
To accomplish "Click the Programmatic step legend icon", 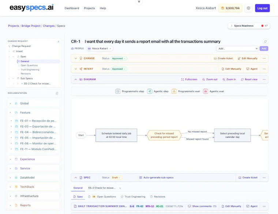I will tap(118, 91).
